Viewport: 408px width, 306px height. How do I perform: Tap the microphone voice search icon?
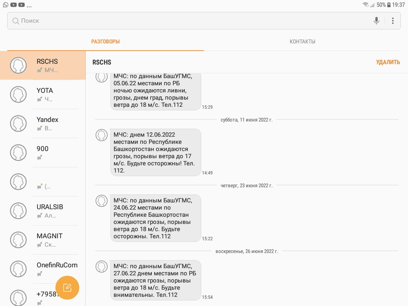point(377,21)
